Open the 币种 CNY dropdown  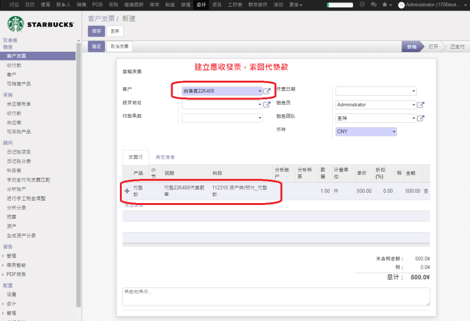(x=366, y=131)
